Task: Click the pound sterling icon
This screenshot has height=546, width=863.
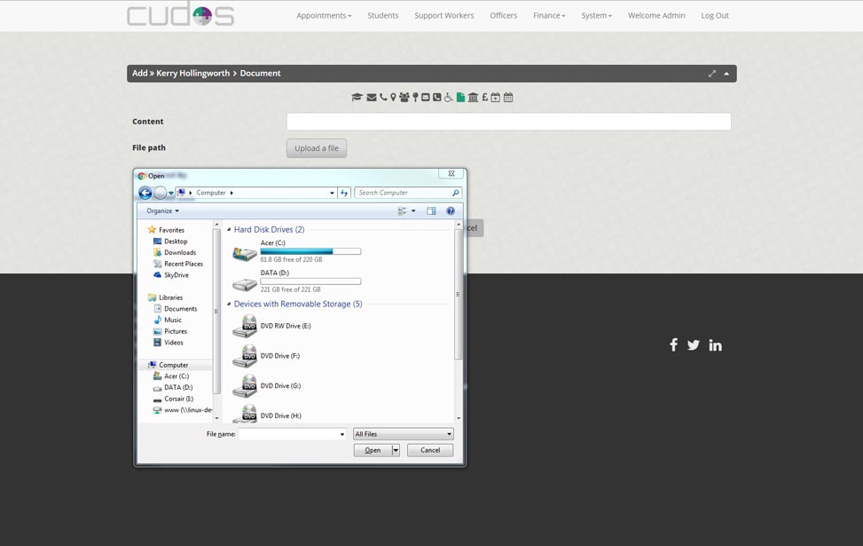Action: coord(484,98)
